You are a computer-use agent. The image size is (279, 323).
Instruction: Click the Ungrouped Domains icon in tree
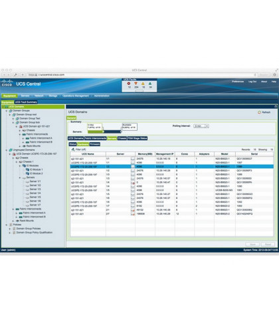tap(11, 150)
